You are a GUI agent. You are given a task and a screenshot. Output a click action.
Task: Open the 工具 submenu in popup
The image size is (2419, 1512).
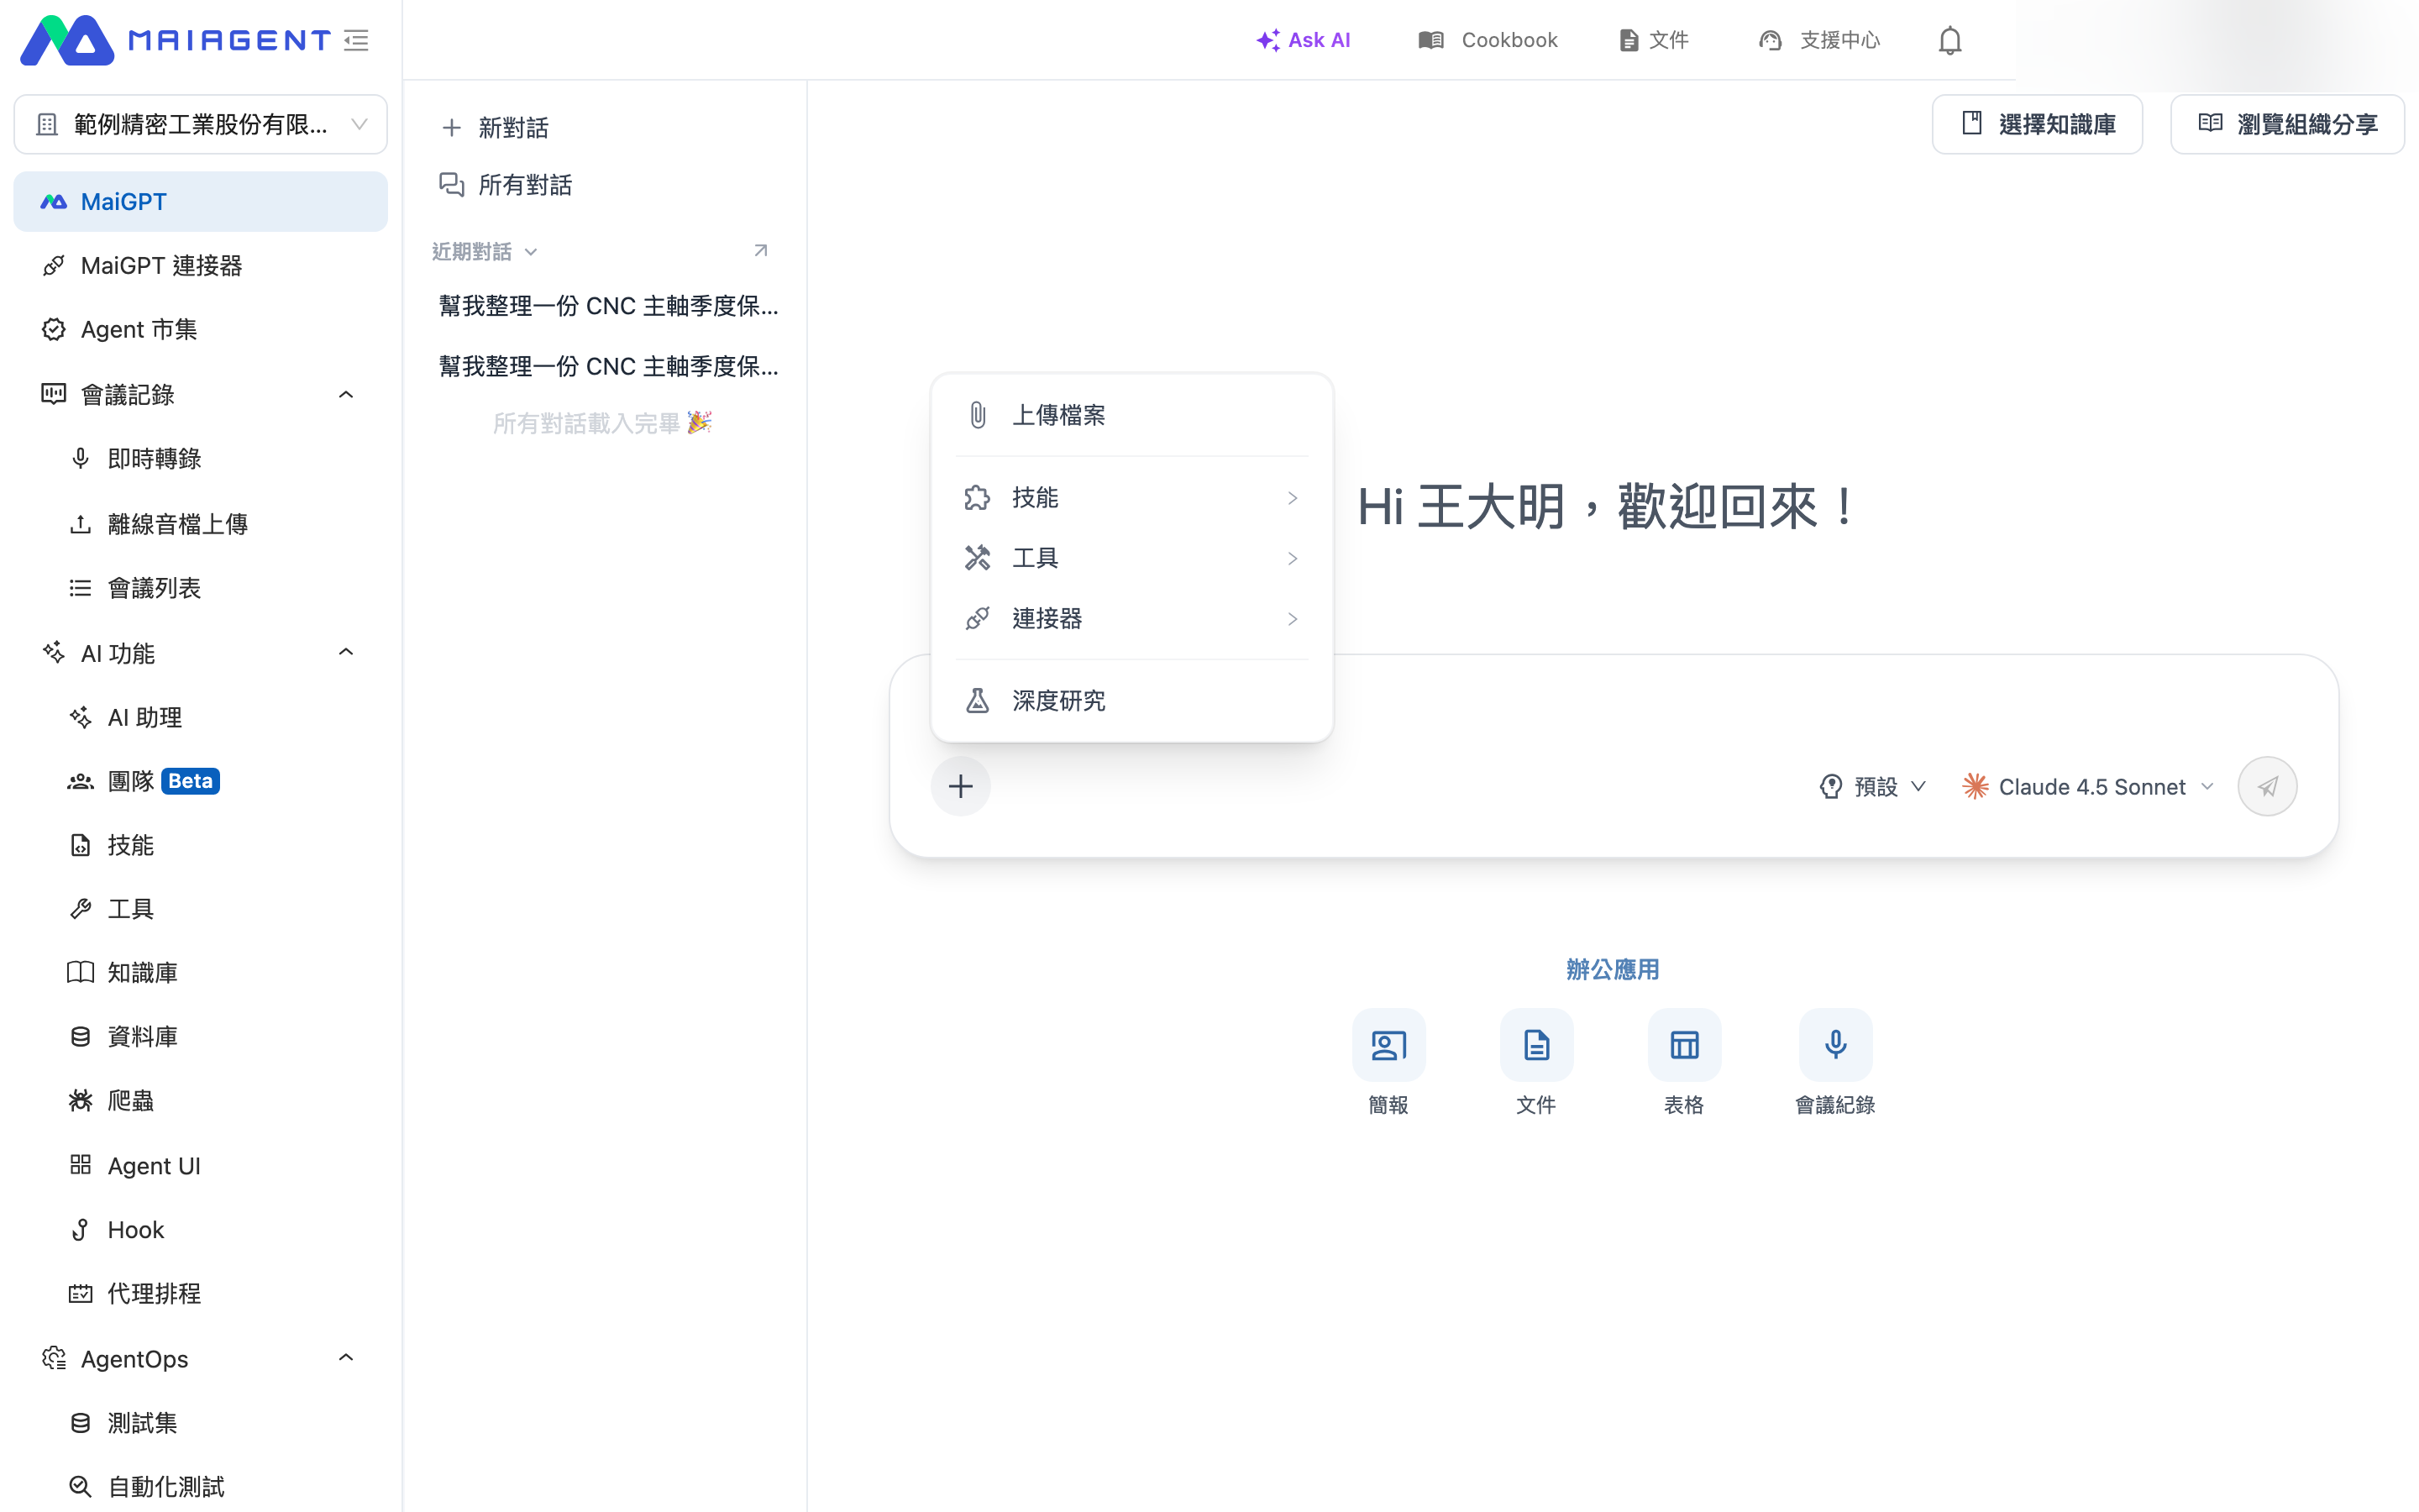coord(1131,558)
